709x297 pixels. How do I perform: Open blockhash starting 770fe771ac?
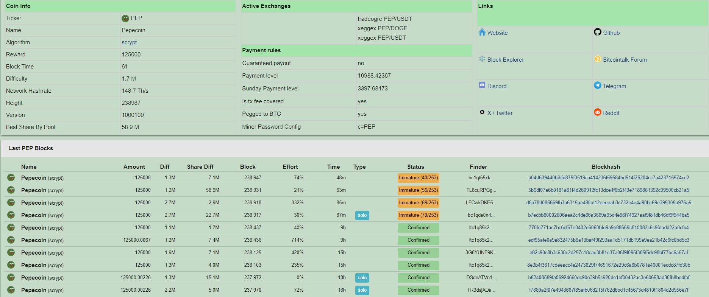609,227
